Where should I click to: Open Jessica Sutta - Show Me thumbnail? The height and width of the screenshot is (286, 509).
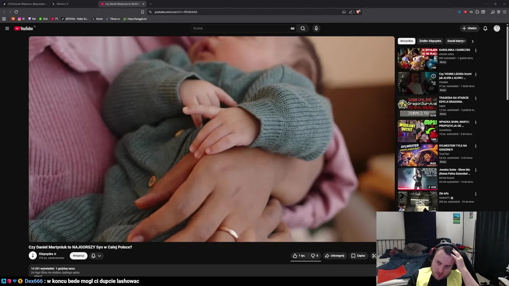click(x=418, y=179)
